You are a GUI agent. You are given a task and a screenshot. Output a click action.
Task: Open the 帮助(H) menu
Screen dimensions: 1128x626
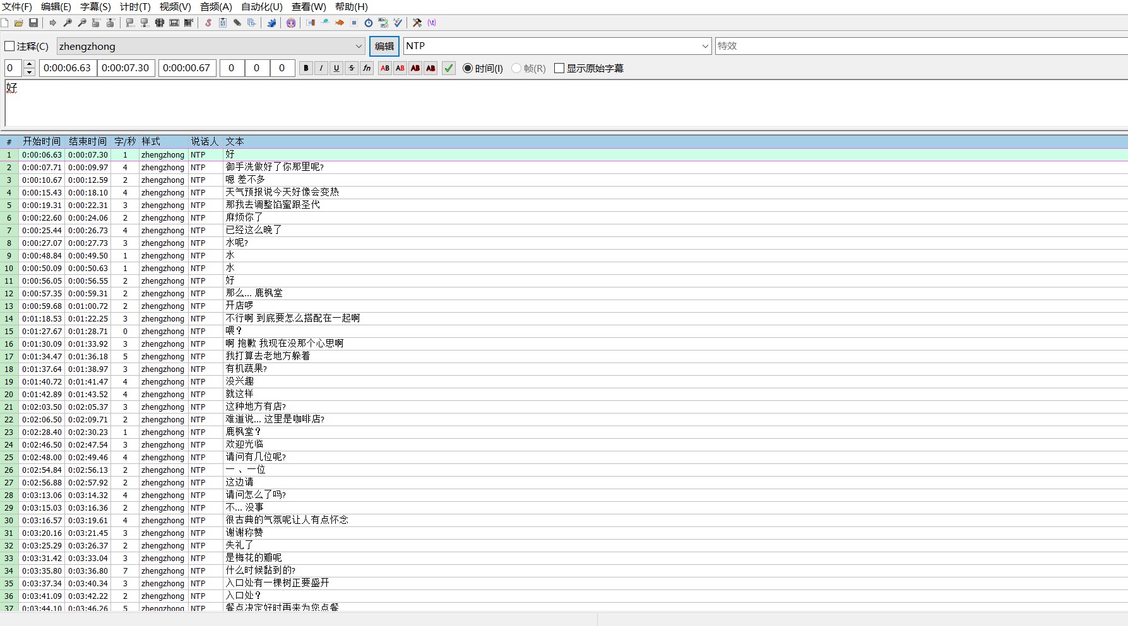pyautogui.click(x=351, y=7)
